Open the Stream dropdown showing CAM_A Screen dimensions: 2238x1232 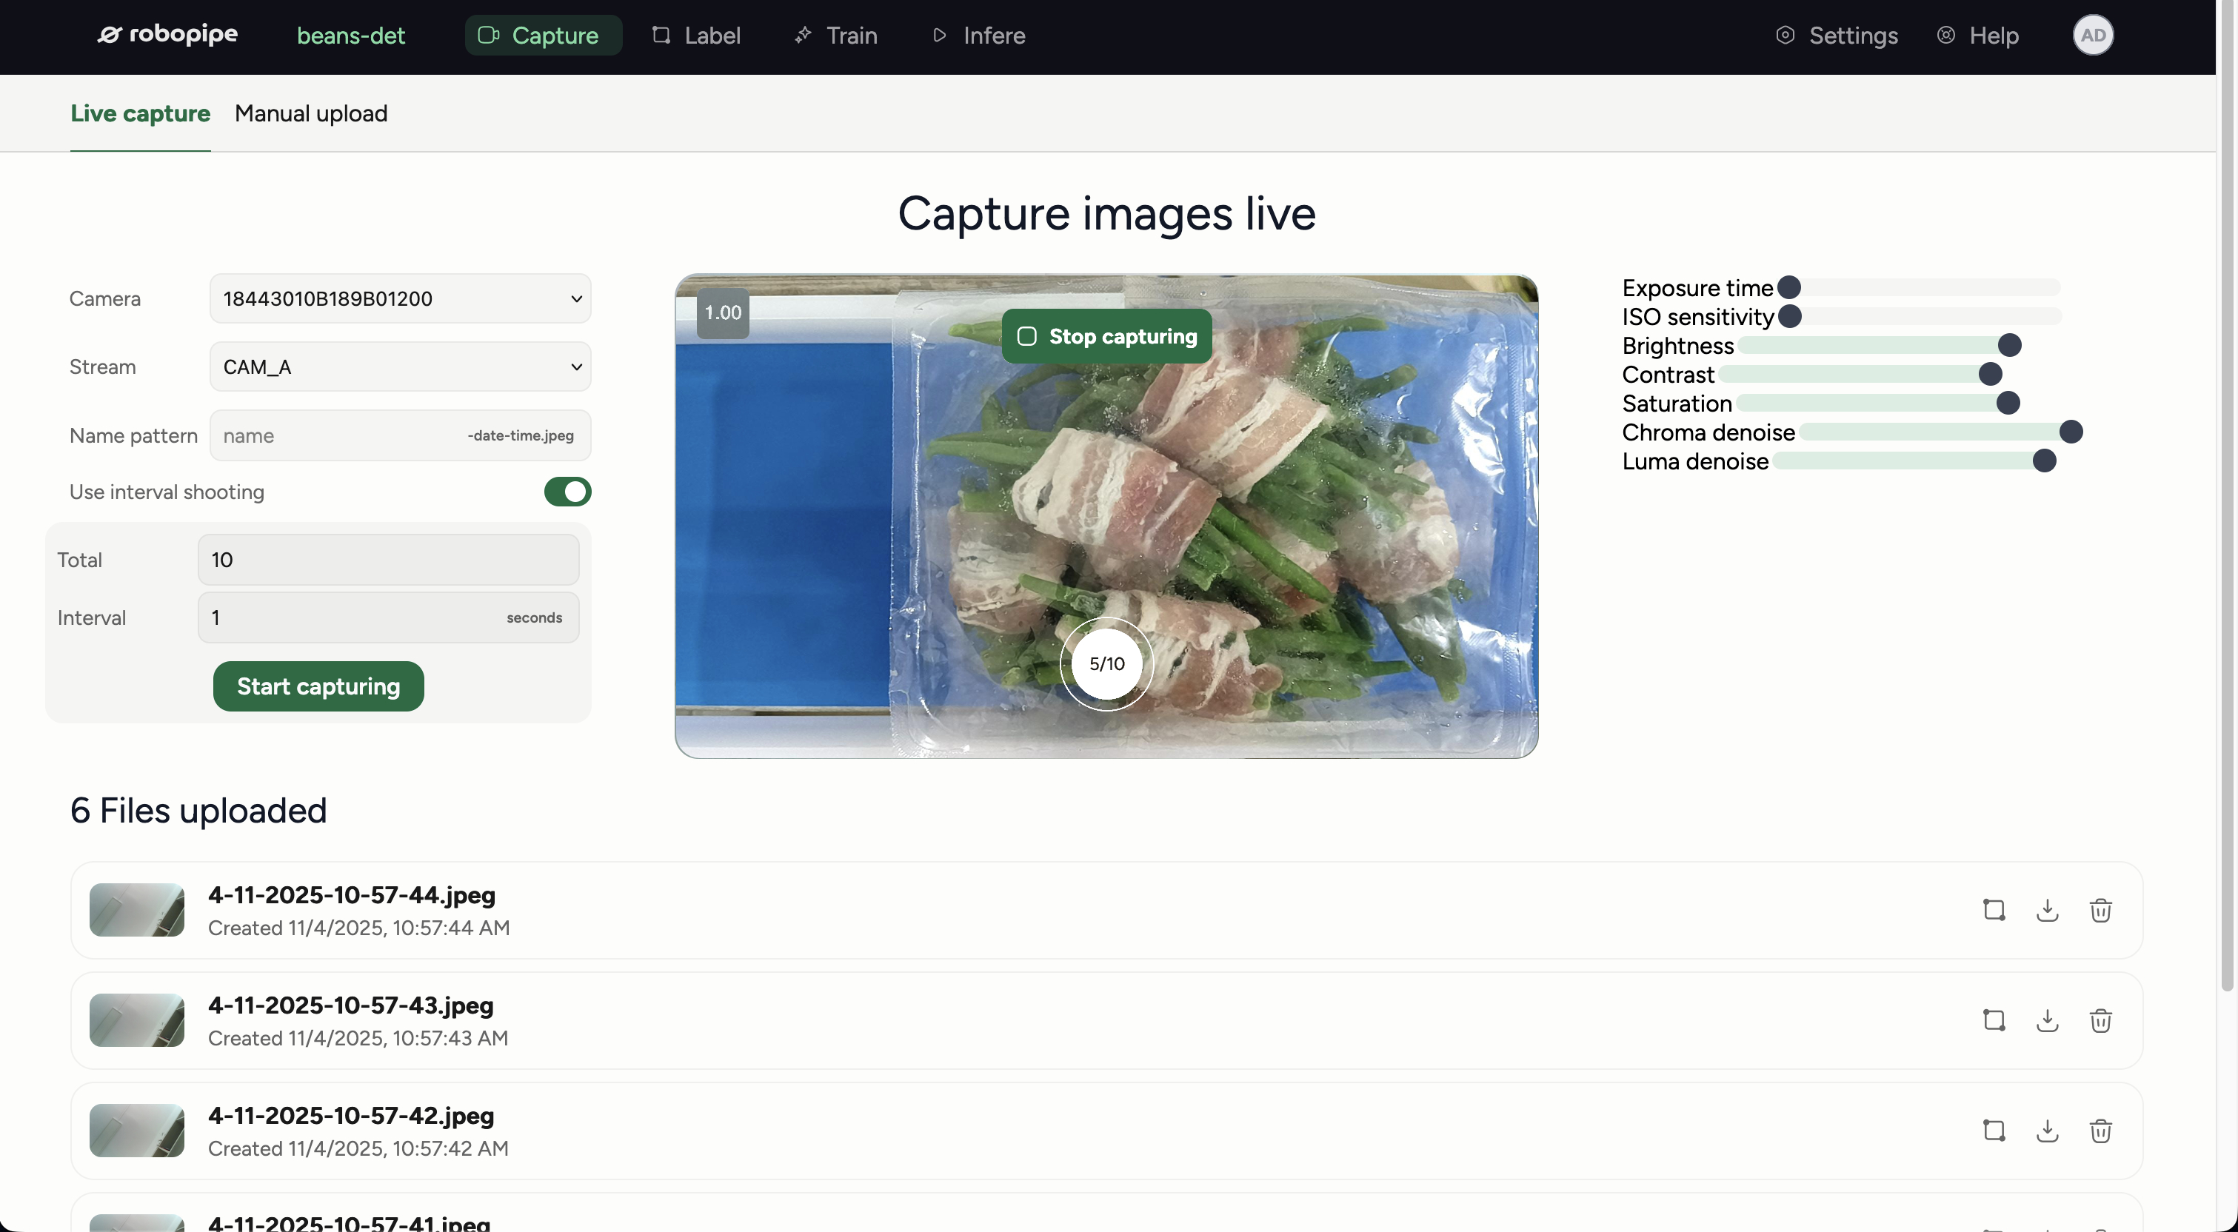(x=401, y=366)
